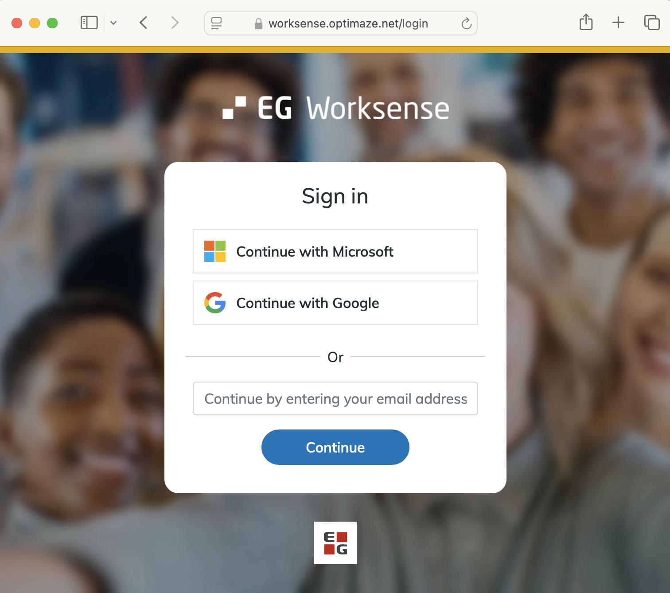The width and height of the screenshot is (670, 593).
Task: Open the Share icon in toolbar
Action: click(x=586, y=22)
